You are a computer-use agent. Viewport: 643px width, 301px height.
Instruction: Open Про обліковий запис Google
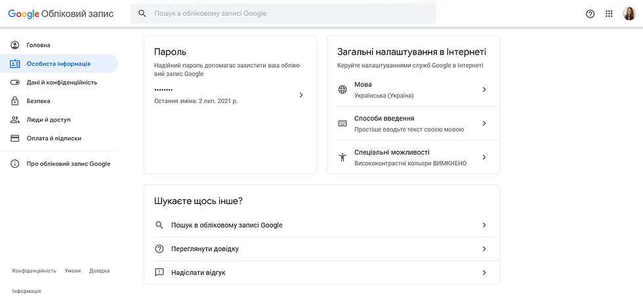coord(59,164)
